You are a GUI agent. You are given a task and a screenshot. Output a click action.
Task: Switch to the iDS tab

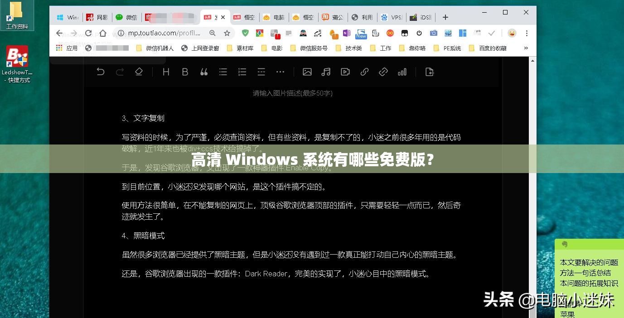(421, 17)
